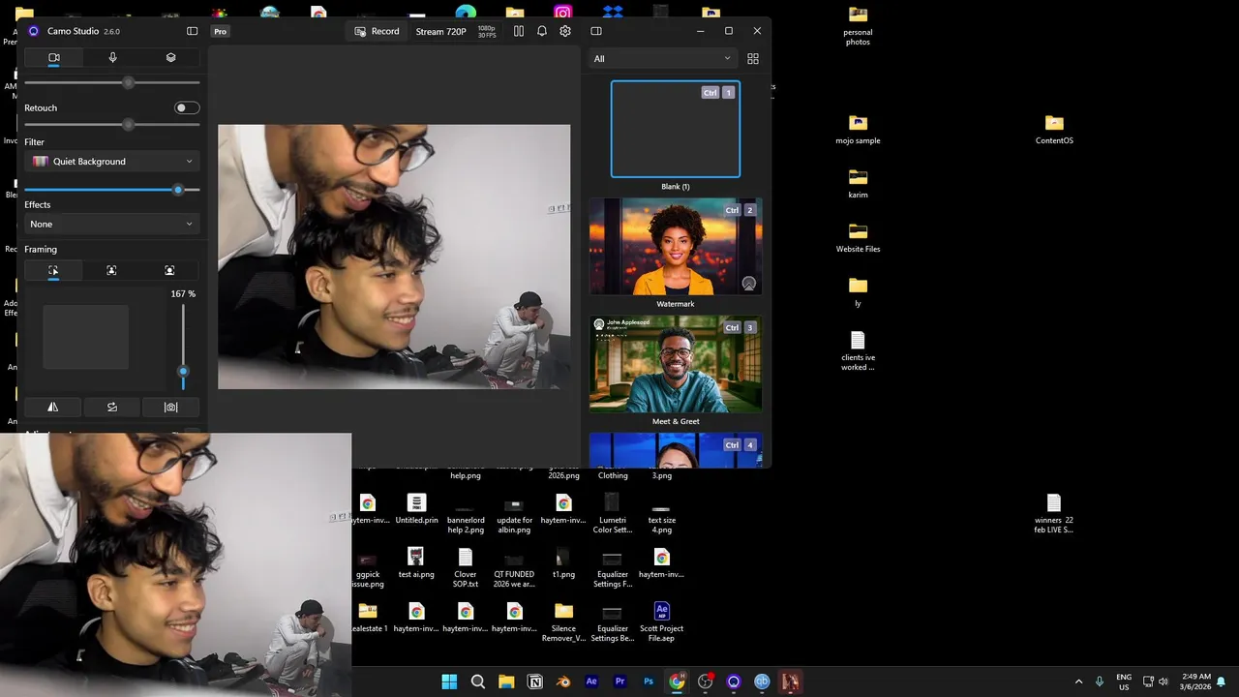Open Camo Studio settings gear
This screenshot has width=1239, height=697.
pyautogui.click(x=565, y=31)
